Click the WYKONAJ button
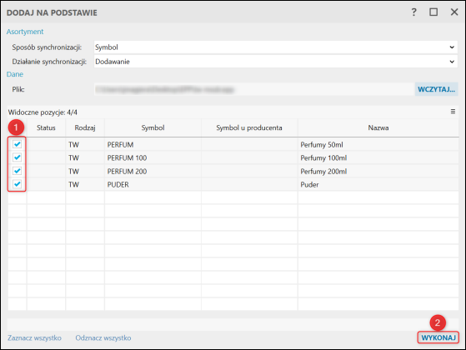Viewport: 466px width, 350px height. click(438, 337)
